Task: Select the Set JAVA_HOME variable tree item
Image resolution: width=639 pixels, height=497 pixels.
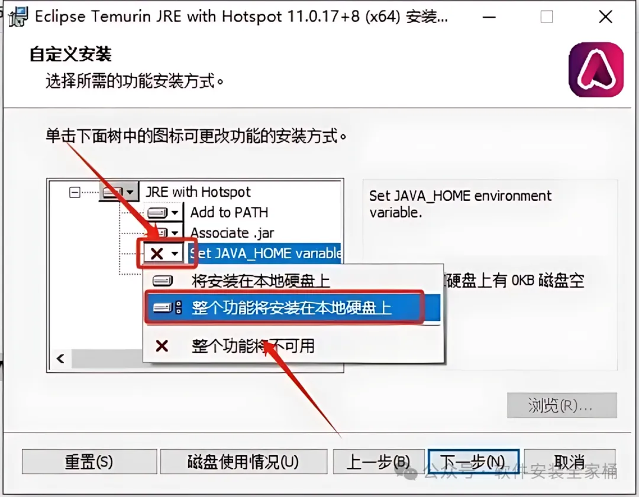Action: point(265,253)
